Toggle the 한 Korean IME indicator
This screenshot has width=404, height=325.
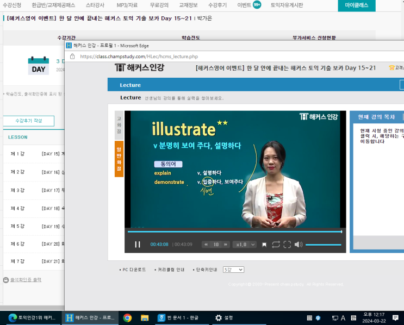(353, 318)
